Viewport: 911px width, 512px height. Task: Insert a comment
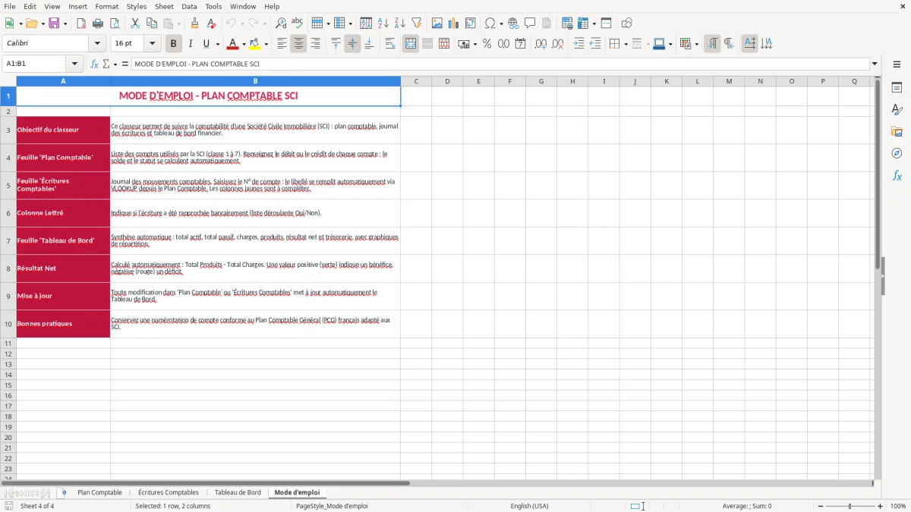click(530, 24)
